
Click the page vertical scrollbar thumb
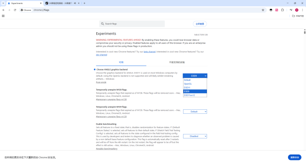[x=305, y=32]
